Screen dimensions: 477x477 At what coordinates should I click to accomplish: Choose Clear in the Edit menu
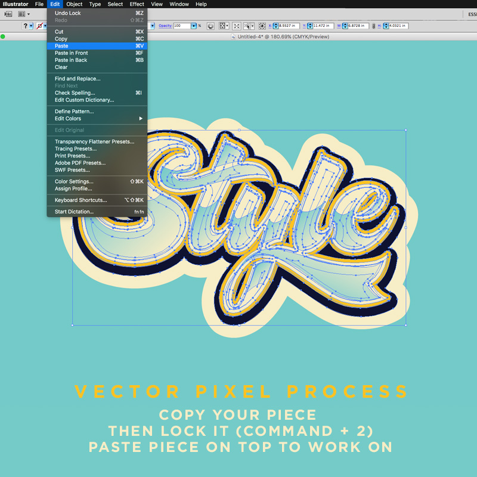[x=97, y=67]
